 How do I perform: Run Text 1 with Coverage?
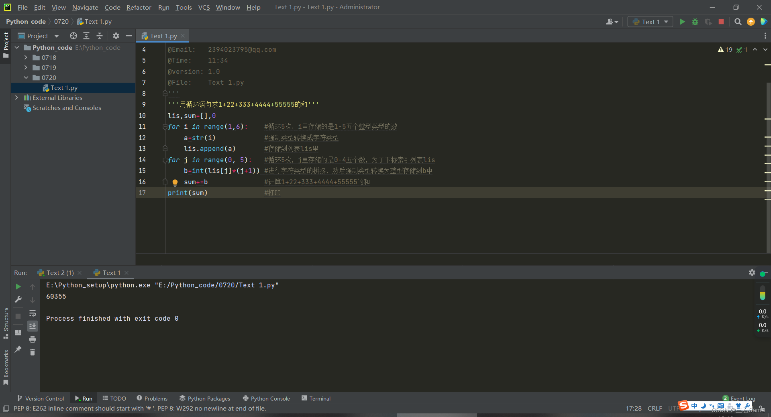[708, 22]
